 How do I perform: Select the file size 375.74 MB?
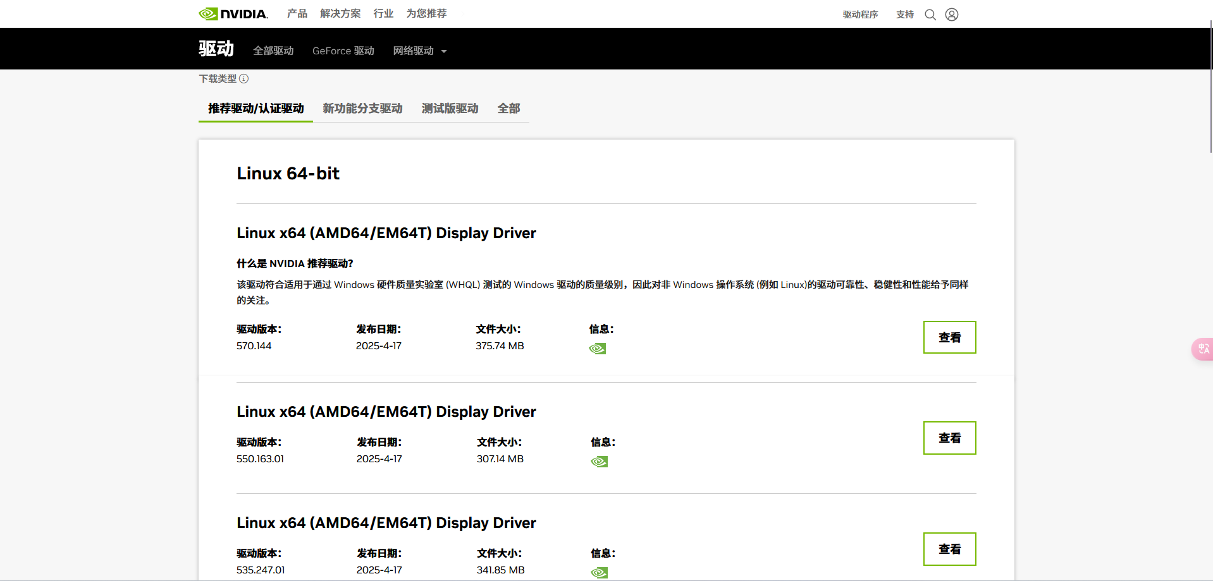tap(500, 346)
